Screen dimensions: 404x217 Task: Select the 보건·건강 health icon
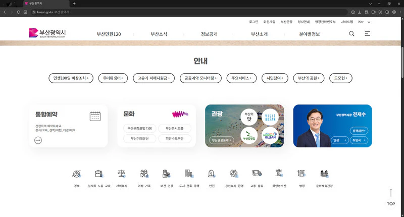coord(167,174)
